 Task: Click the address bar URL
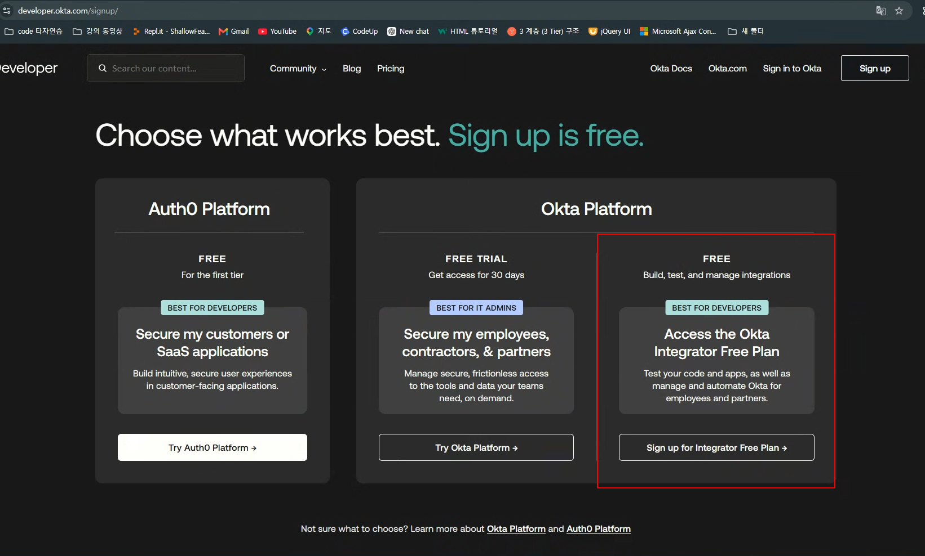pos(68,11)
